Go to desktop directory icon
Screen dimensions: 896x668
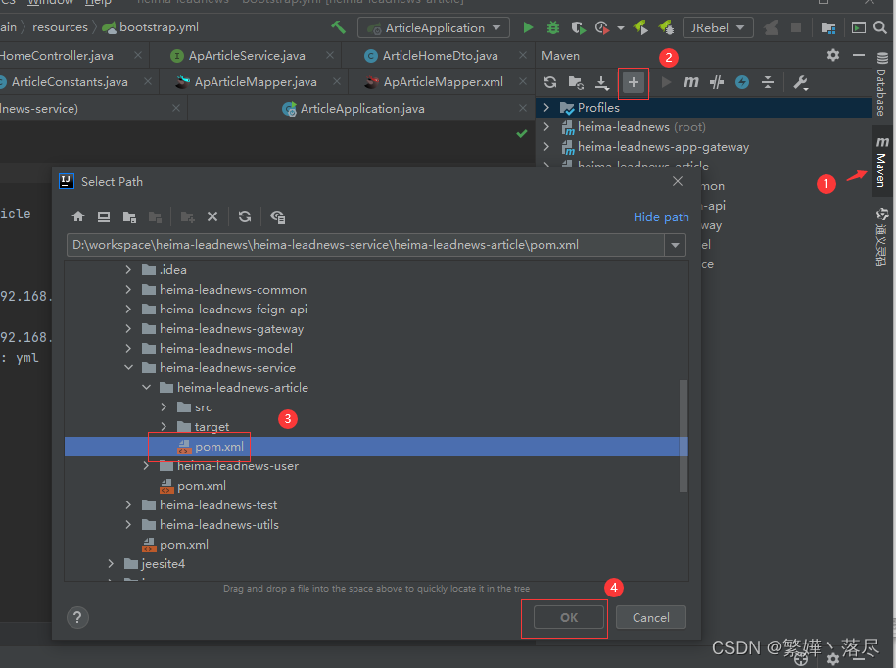[x=104, y=216]
